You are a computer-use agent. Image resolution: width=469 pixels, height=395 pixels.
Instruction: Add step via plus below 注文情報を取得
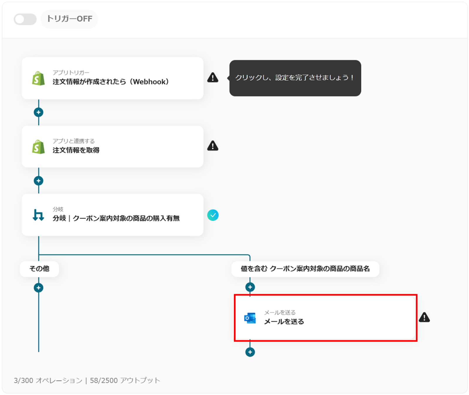click(x=38, y=181)
